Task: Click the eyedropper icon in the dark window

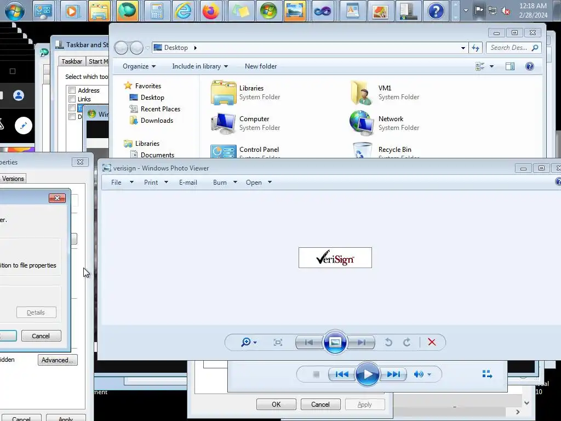Action: click(23, 126)
